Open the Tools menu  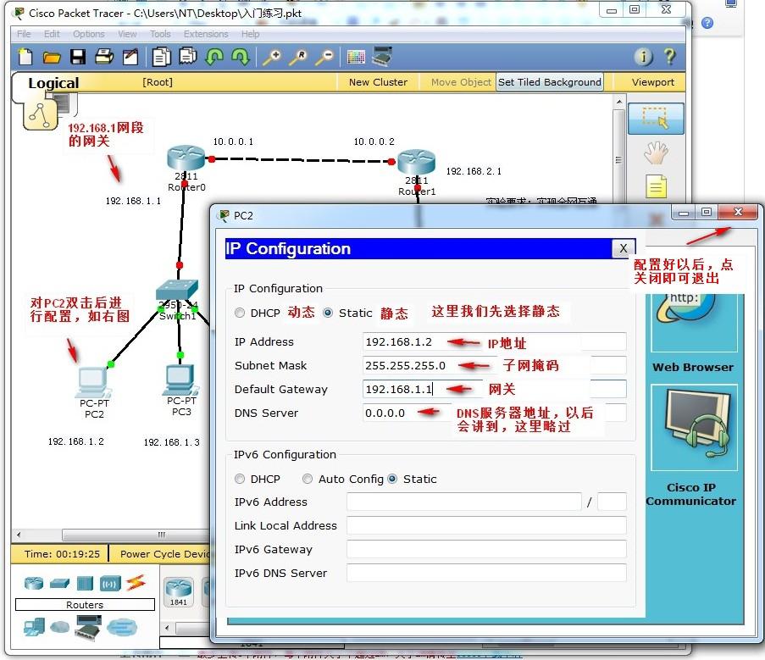160,34
